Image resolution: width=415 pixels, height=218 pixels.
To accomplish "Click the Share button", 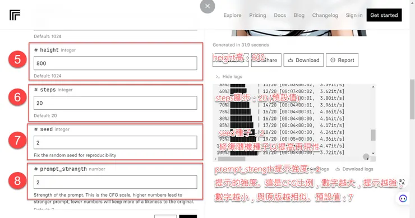I will pos(266,60).
